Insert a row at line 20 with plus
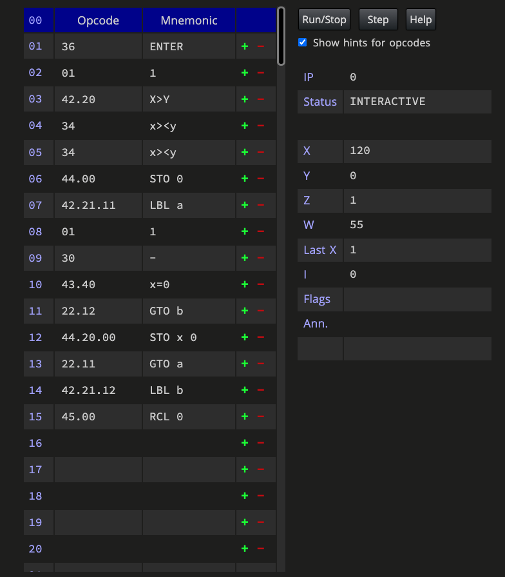The height and width of the screenshot is (577, 505). tap(245, 548)
